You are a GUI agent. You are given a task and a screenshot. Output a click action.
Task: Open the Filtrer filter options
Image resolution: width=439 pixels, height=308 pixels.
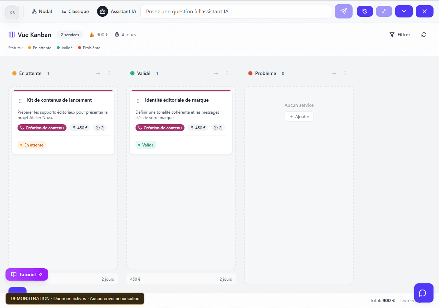point(400,35)
